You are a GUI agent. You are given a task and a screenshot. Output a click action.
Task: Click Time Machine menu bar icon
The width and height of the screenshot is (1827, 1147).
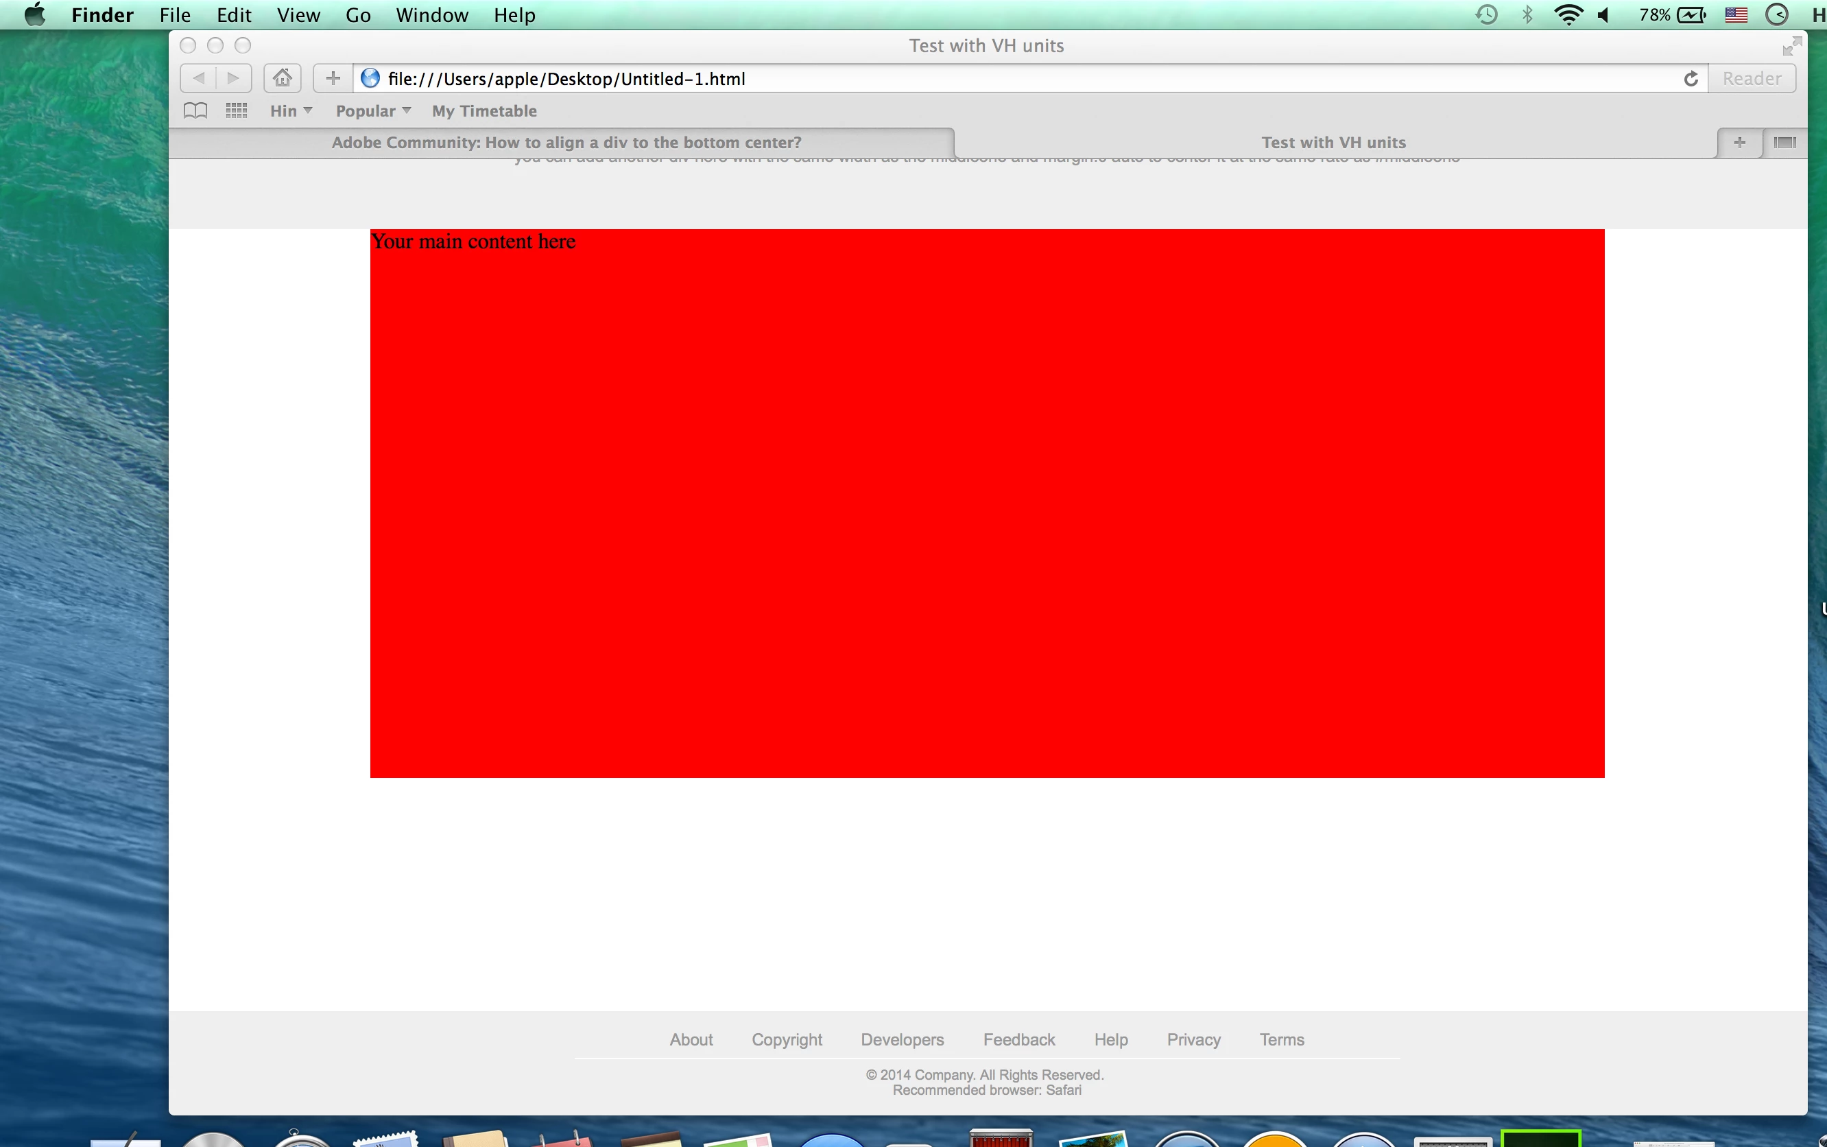click(x=1486, y=15)
